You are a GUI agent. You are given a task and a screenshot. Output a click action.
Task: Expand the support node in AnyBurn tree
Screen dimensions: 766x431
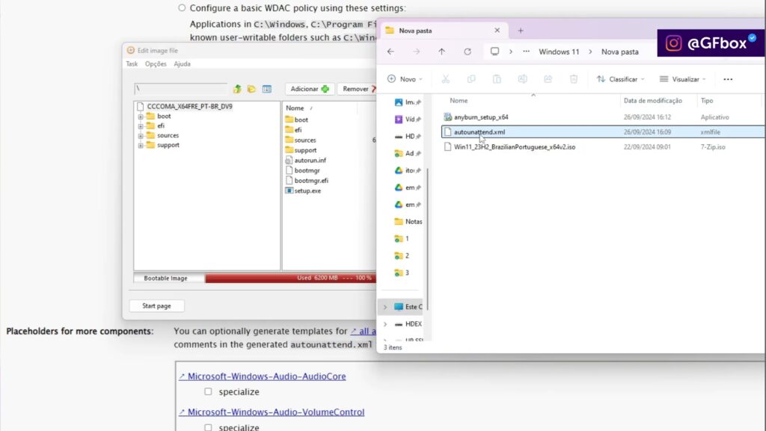click(140, 146)
